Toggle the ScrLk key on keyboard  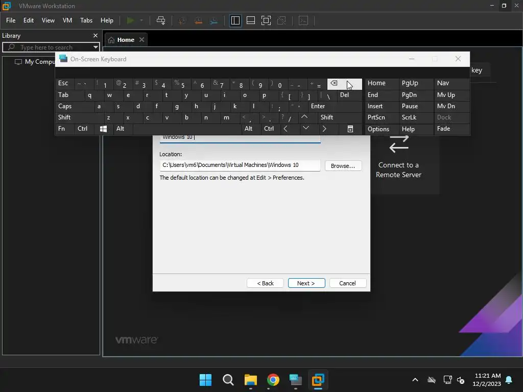pyautogui.click(x=416, y=117)
